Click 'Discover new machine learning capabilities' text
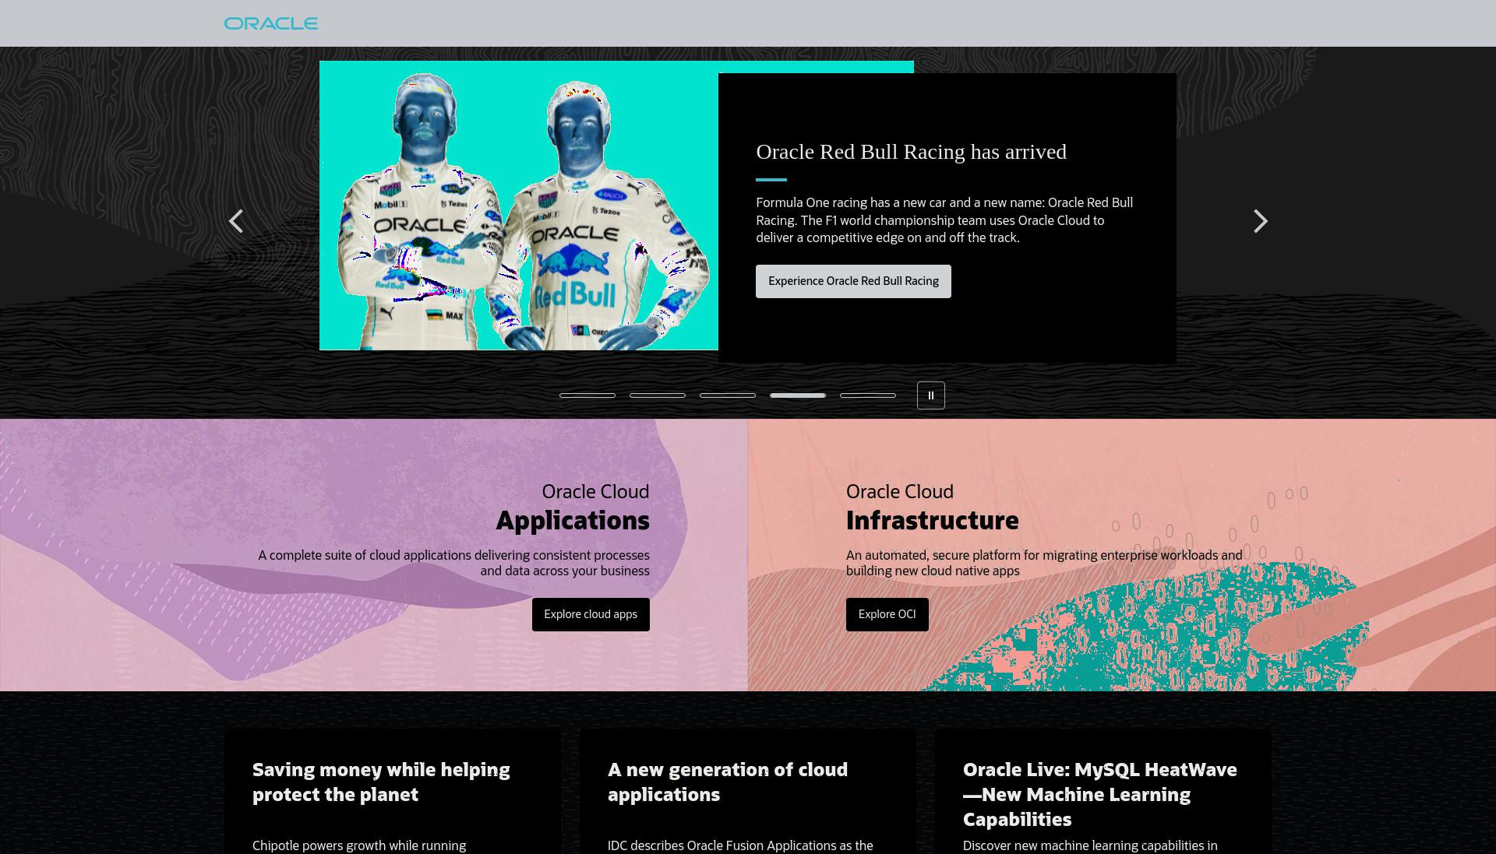 pos(1090,845)
